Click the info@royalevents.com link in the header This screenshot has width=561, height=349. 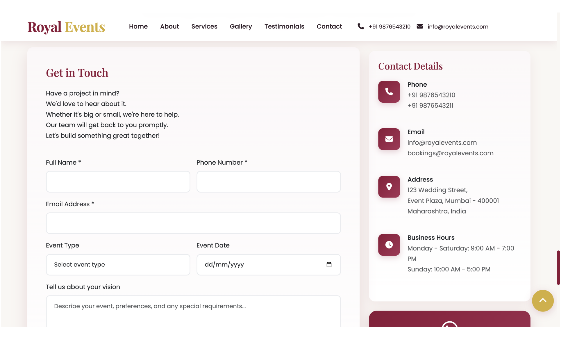coord(458,27)
